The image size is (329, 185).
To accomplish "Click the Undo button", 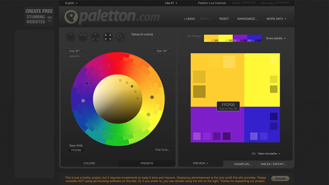I will pos(189,18).
